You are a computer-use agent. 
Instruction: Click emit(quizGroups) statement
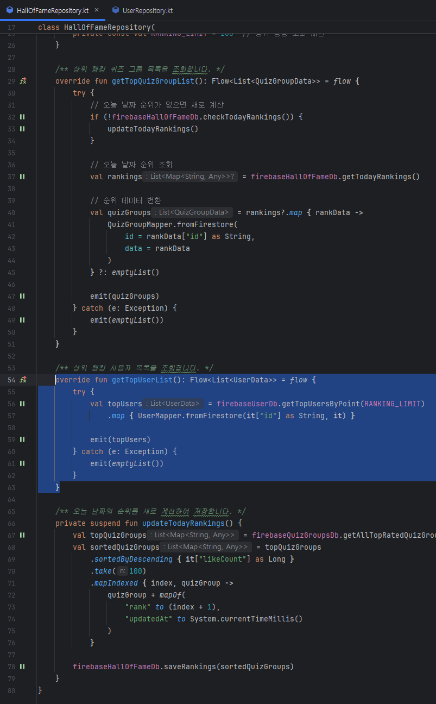click(125, 296)
